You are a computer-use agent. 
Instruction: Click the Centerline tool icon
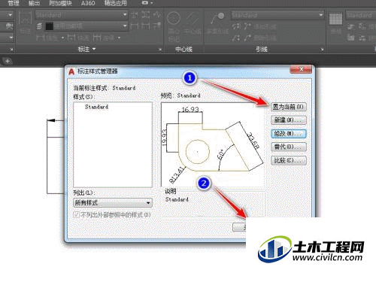point(193,18)
